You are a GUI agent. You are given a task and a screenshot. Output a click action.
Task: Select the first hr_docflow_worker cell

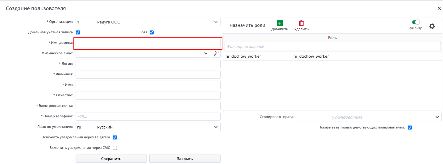pos(257,56)
